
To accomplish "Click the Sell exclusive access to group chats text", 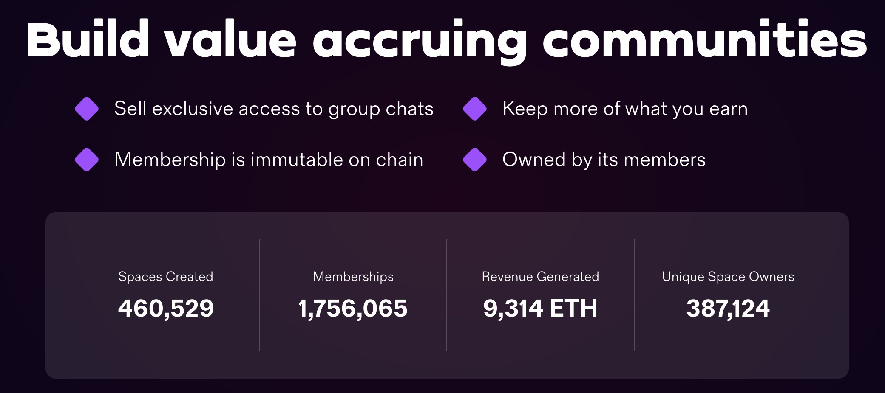I will click(274, 109).
